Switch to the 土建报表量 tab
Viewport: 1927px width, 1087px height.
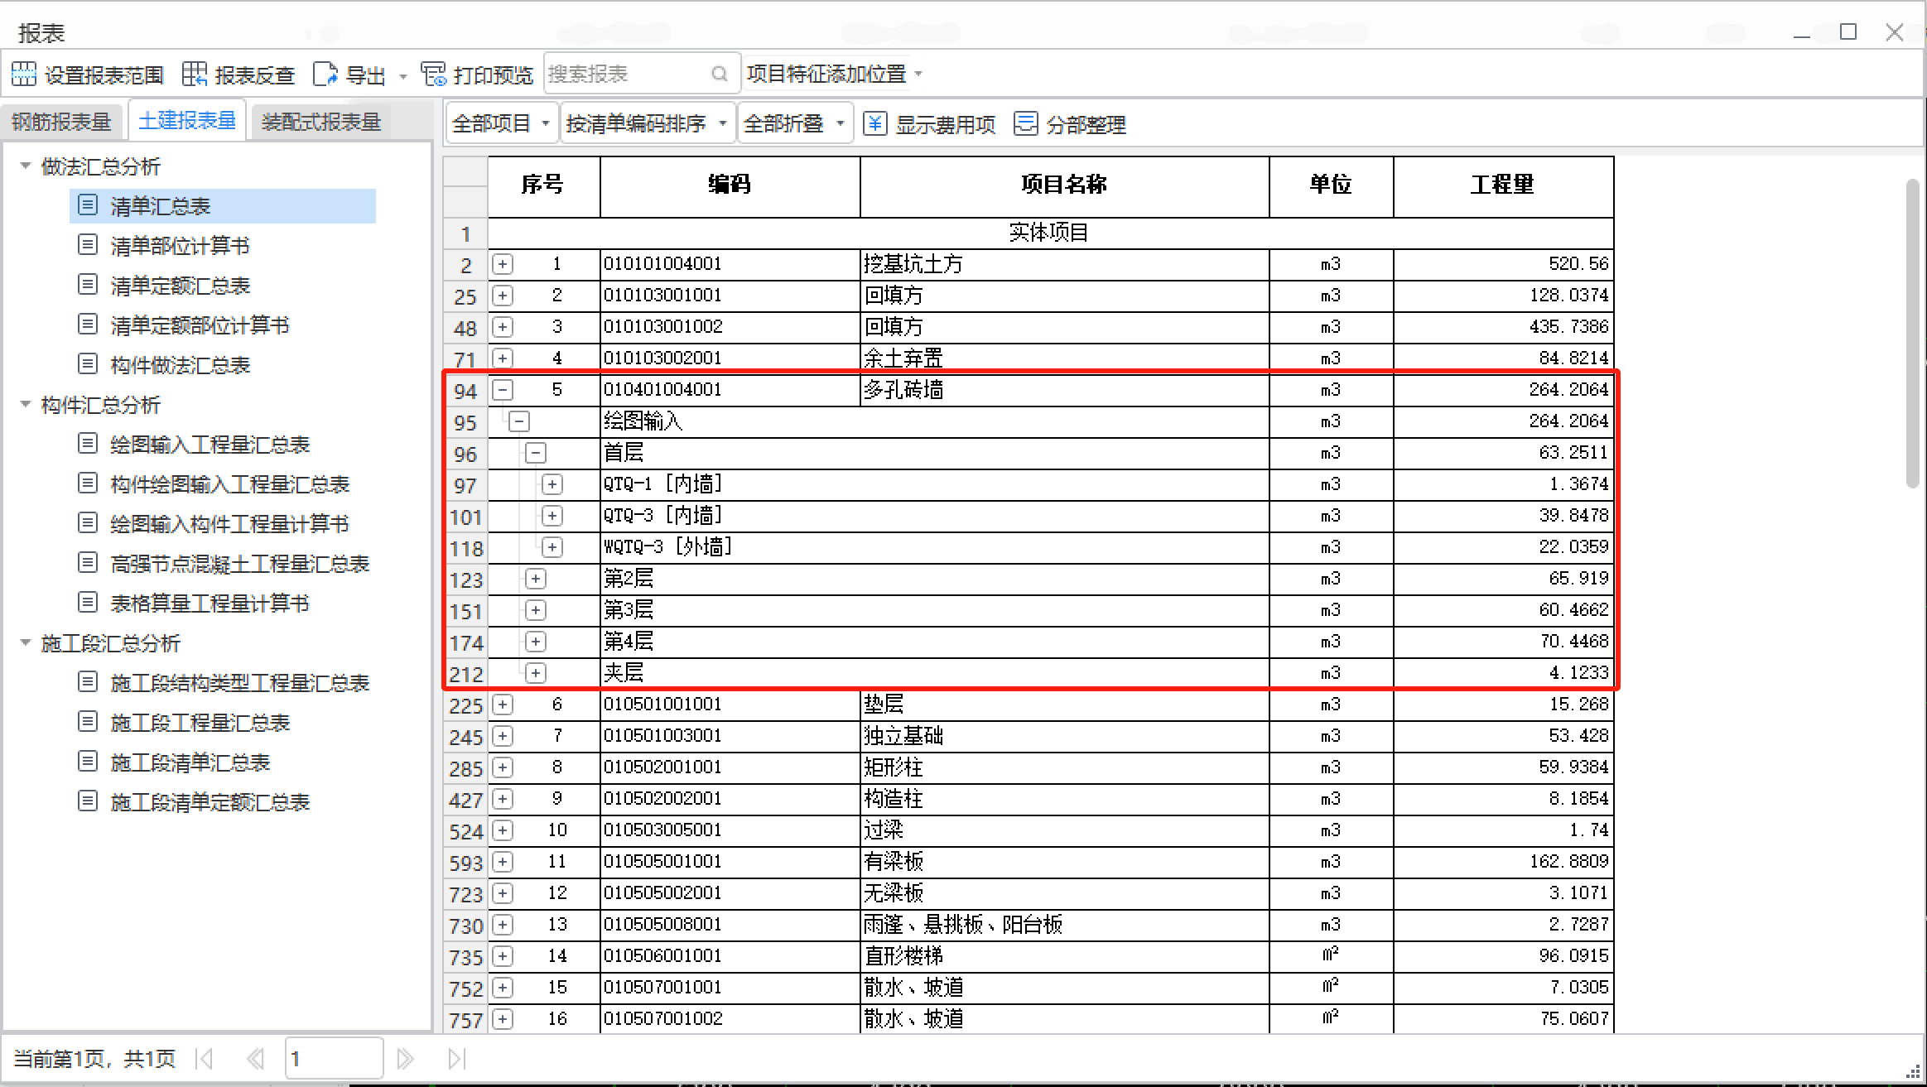click(x=187, y=121)
